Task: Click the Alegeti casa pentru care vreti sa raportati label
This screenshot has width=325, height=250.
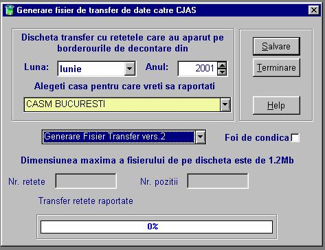Action: pyautogui.click(x=124, y=87)
